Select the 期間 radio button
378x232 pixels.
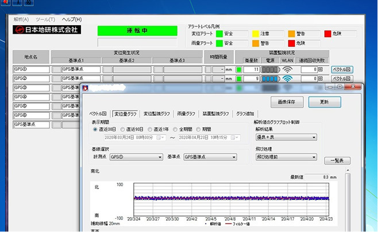coord(198,129)
